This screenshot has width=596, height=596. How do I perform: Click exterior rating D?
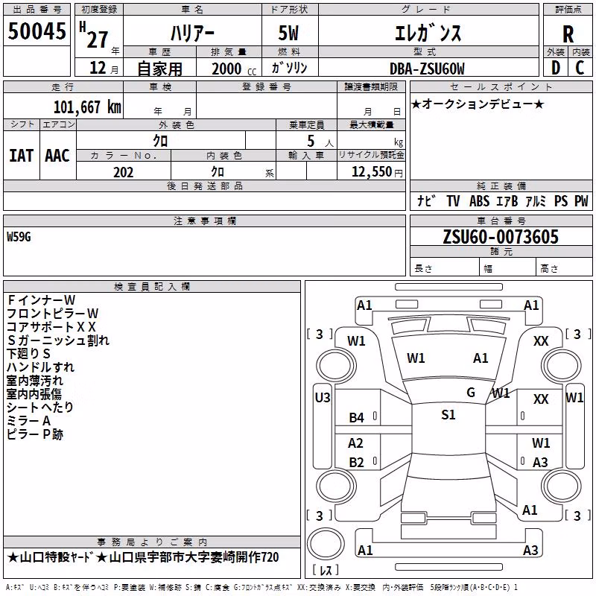[555, 68]
